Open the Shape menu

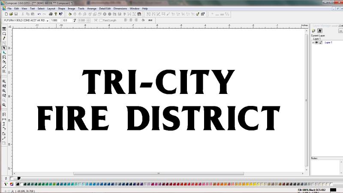coord(61,9)
